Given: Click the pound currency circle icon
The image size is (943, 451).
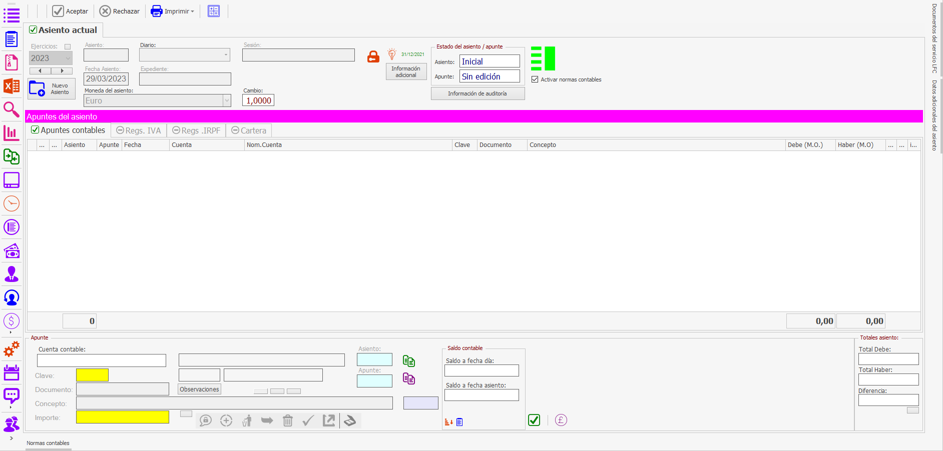Looking at the screenshot, I should click(561, 420).
